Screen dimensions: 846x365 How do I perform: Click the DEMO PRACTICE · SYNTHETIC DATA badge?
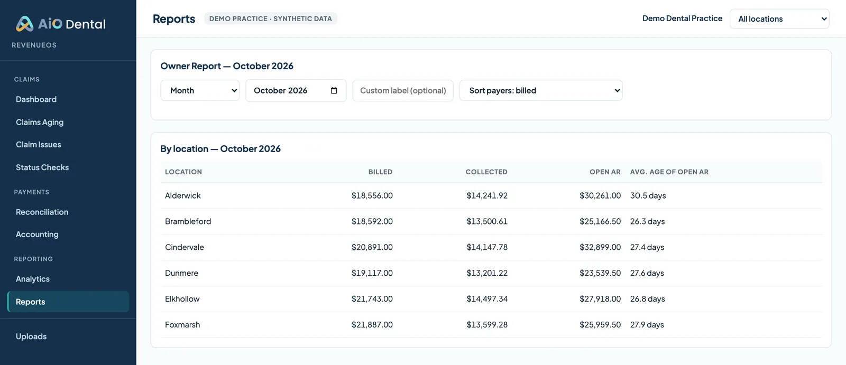(x=271, y=18)
